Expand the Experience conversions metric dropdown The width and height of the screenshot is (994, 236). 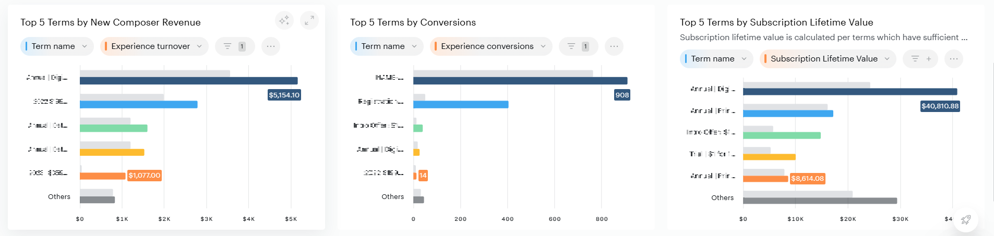490,46
